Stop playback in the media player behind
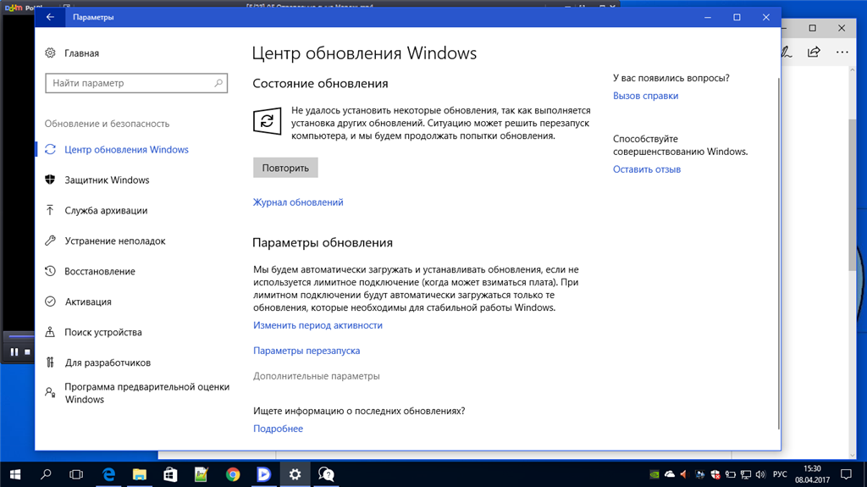The image size is (867, 487). point(27,352)
